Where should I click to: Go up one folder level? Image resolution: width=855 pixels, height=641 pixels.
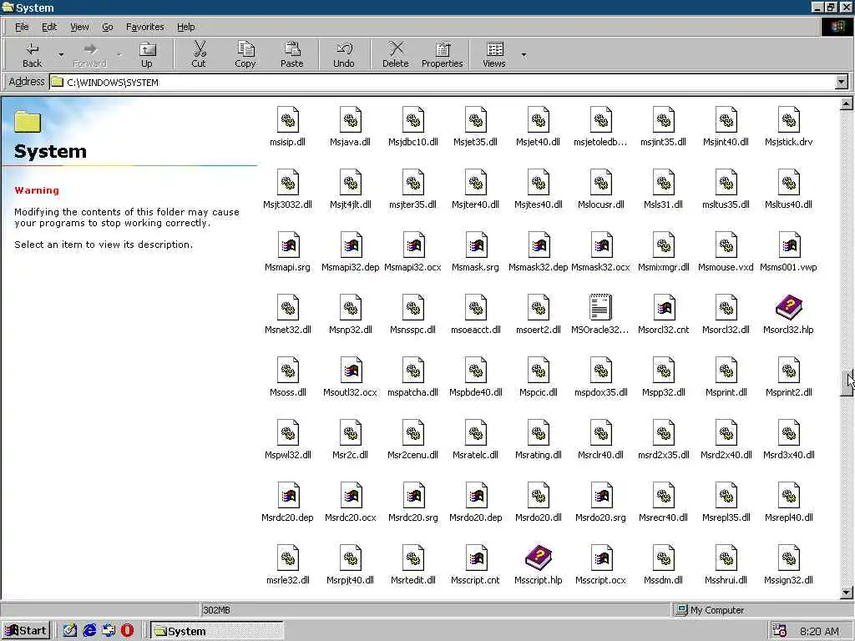click(147, 54)
